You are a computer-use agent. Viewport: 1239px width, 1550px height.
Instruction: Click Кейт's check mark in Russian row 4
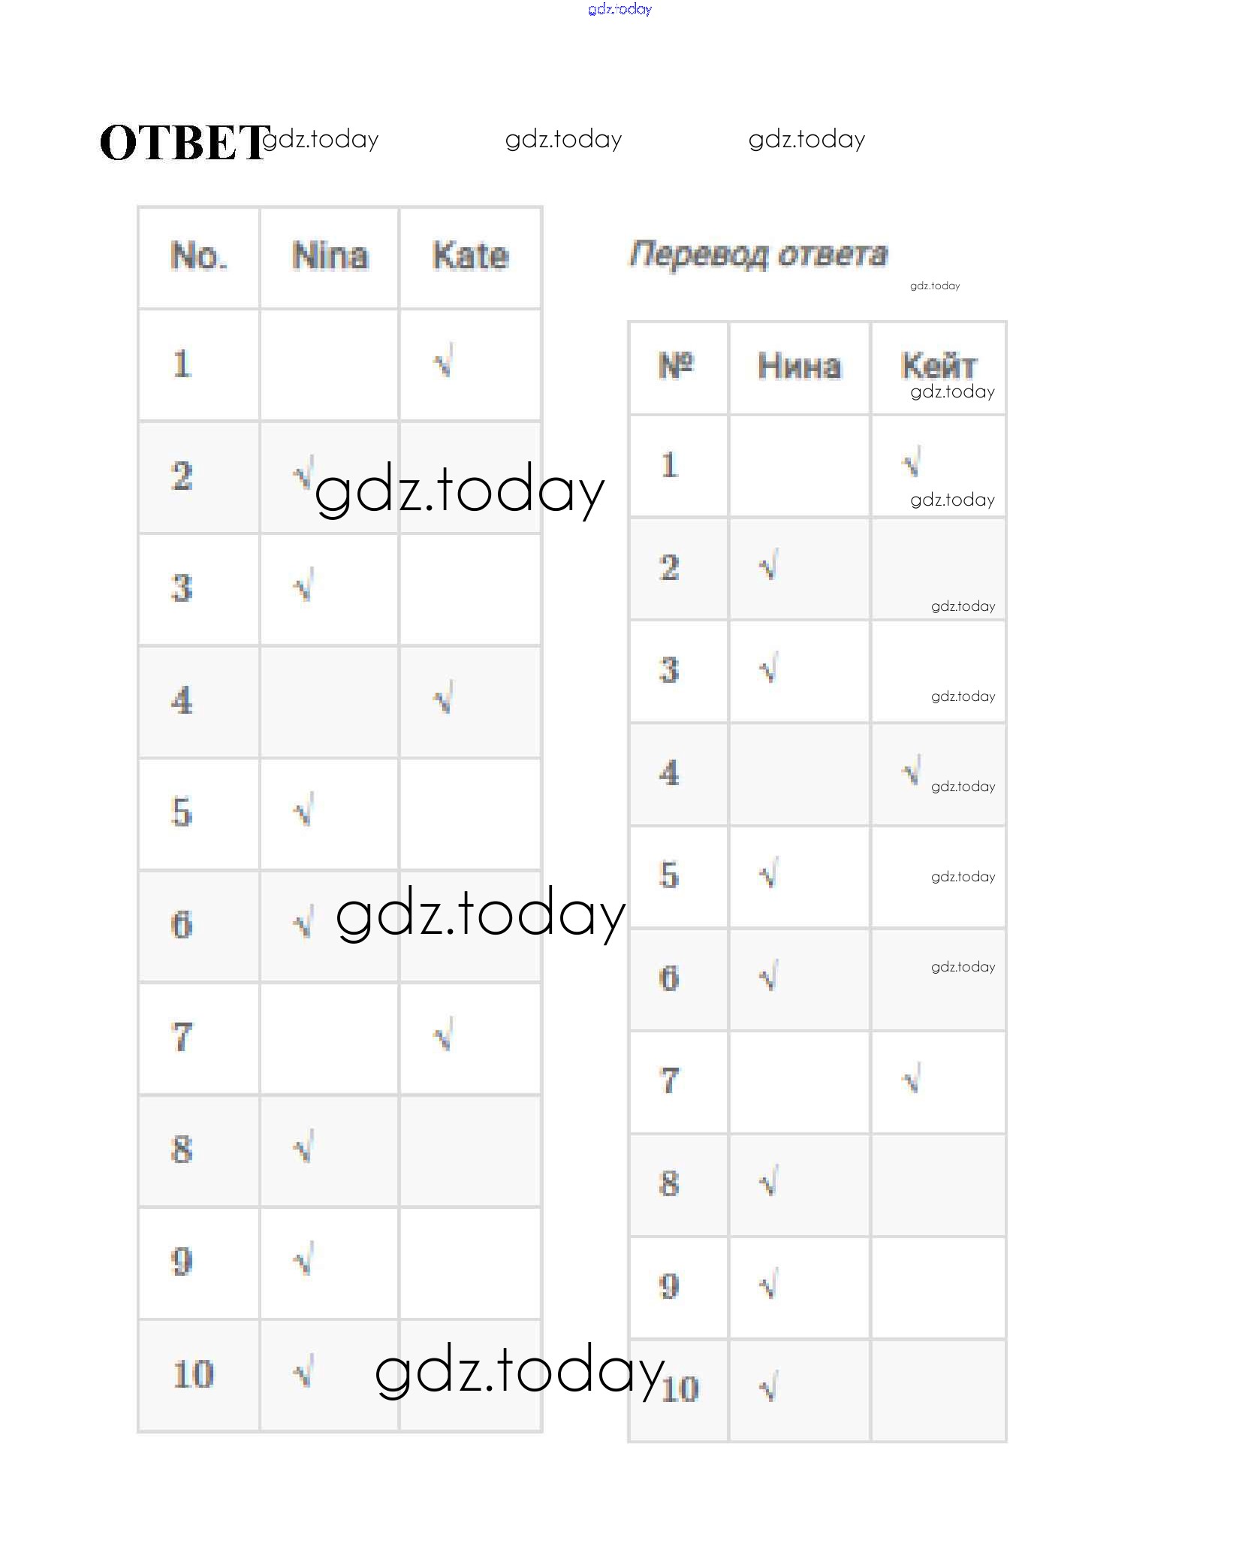tap(912, 772)
